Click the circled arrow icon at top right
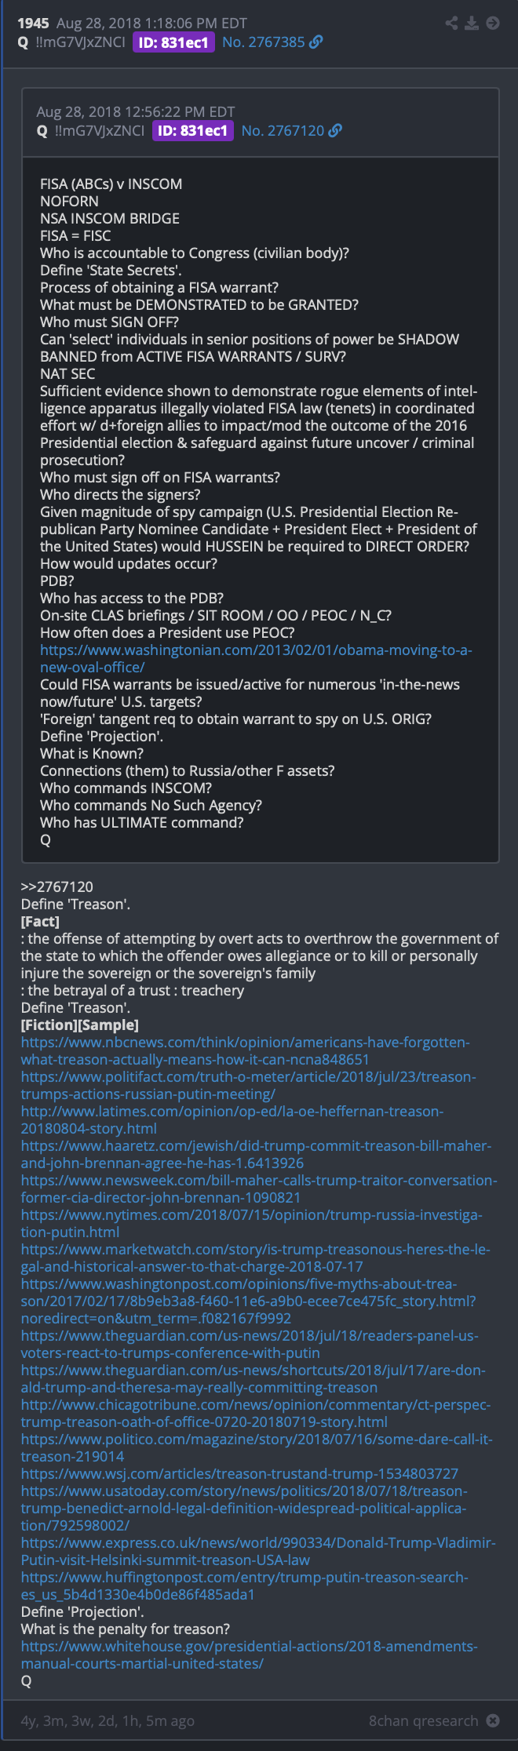Screen dimensions: 518x1751 [493, 23]
